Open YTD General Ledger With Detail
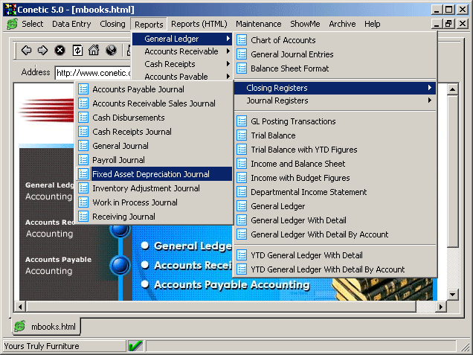This screenshot has height=355, width=473. coord(306,255)
